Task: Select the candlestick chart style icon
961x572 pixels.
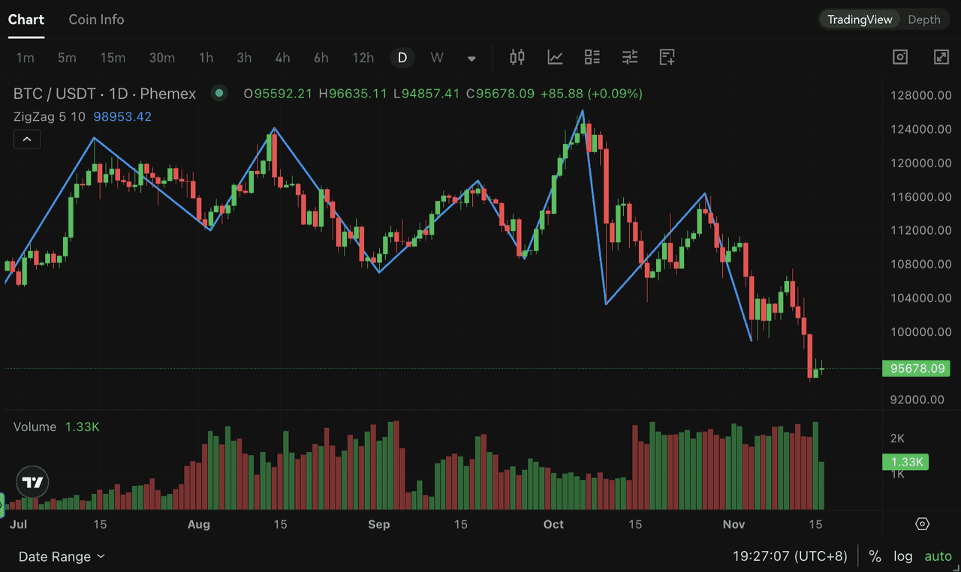Action: coord(517,57)
